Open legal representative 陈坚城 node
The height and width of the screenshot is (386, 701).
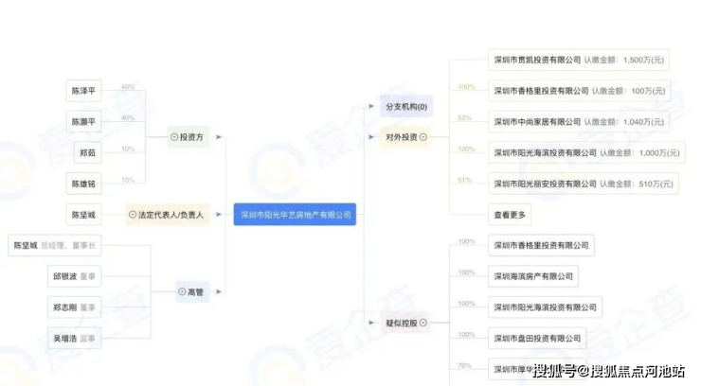(x=83, y=215)
